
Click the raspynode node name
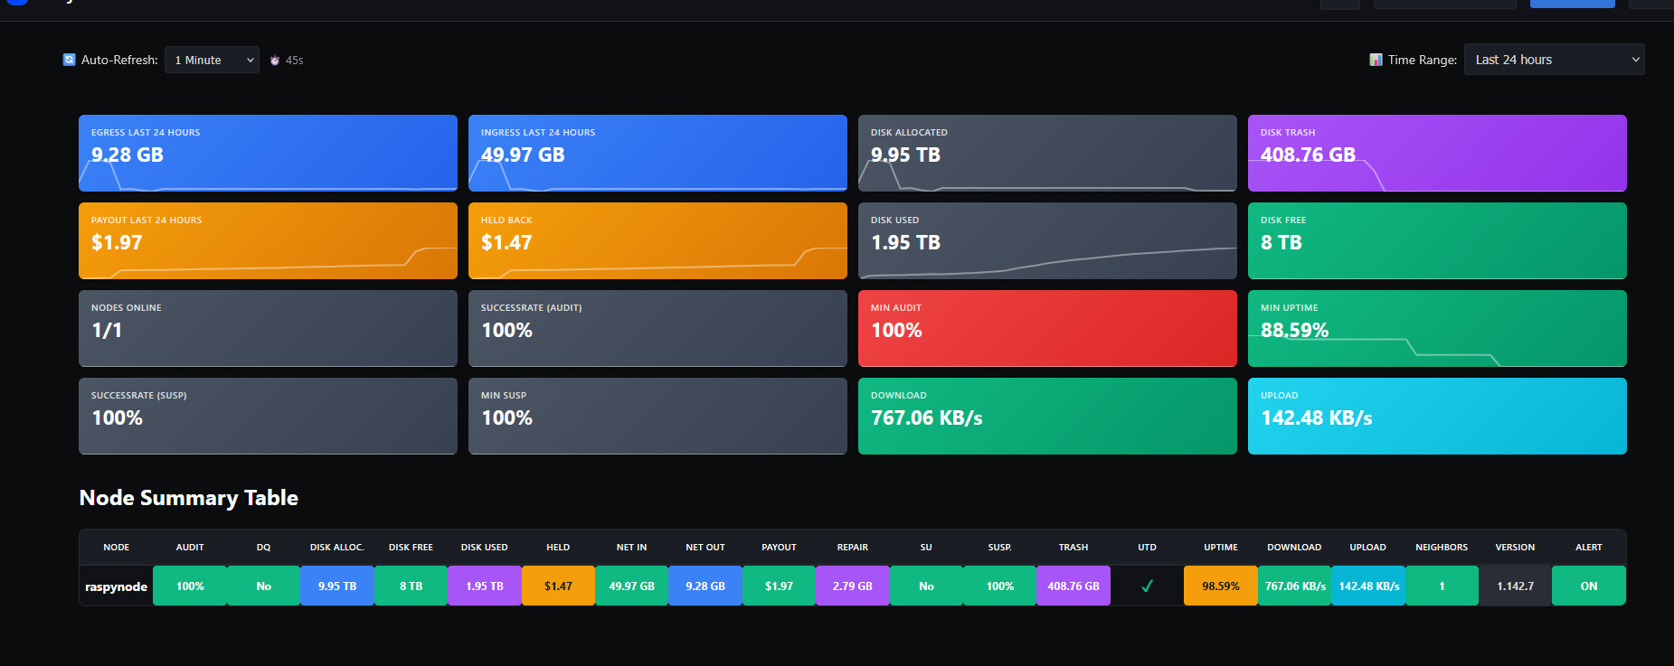(116, 586)
